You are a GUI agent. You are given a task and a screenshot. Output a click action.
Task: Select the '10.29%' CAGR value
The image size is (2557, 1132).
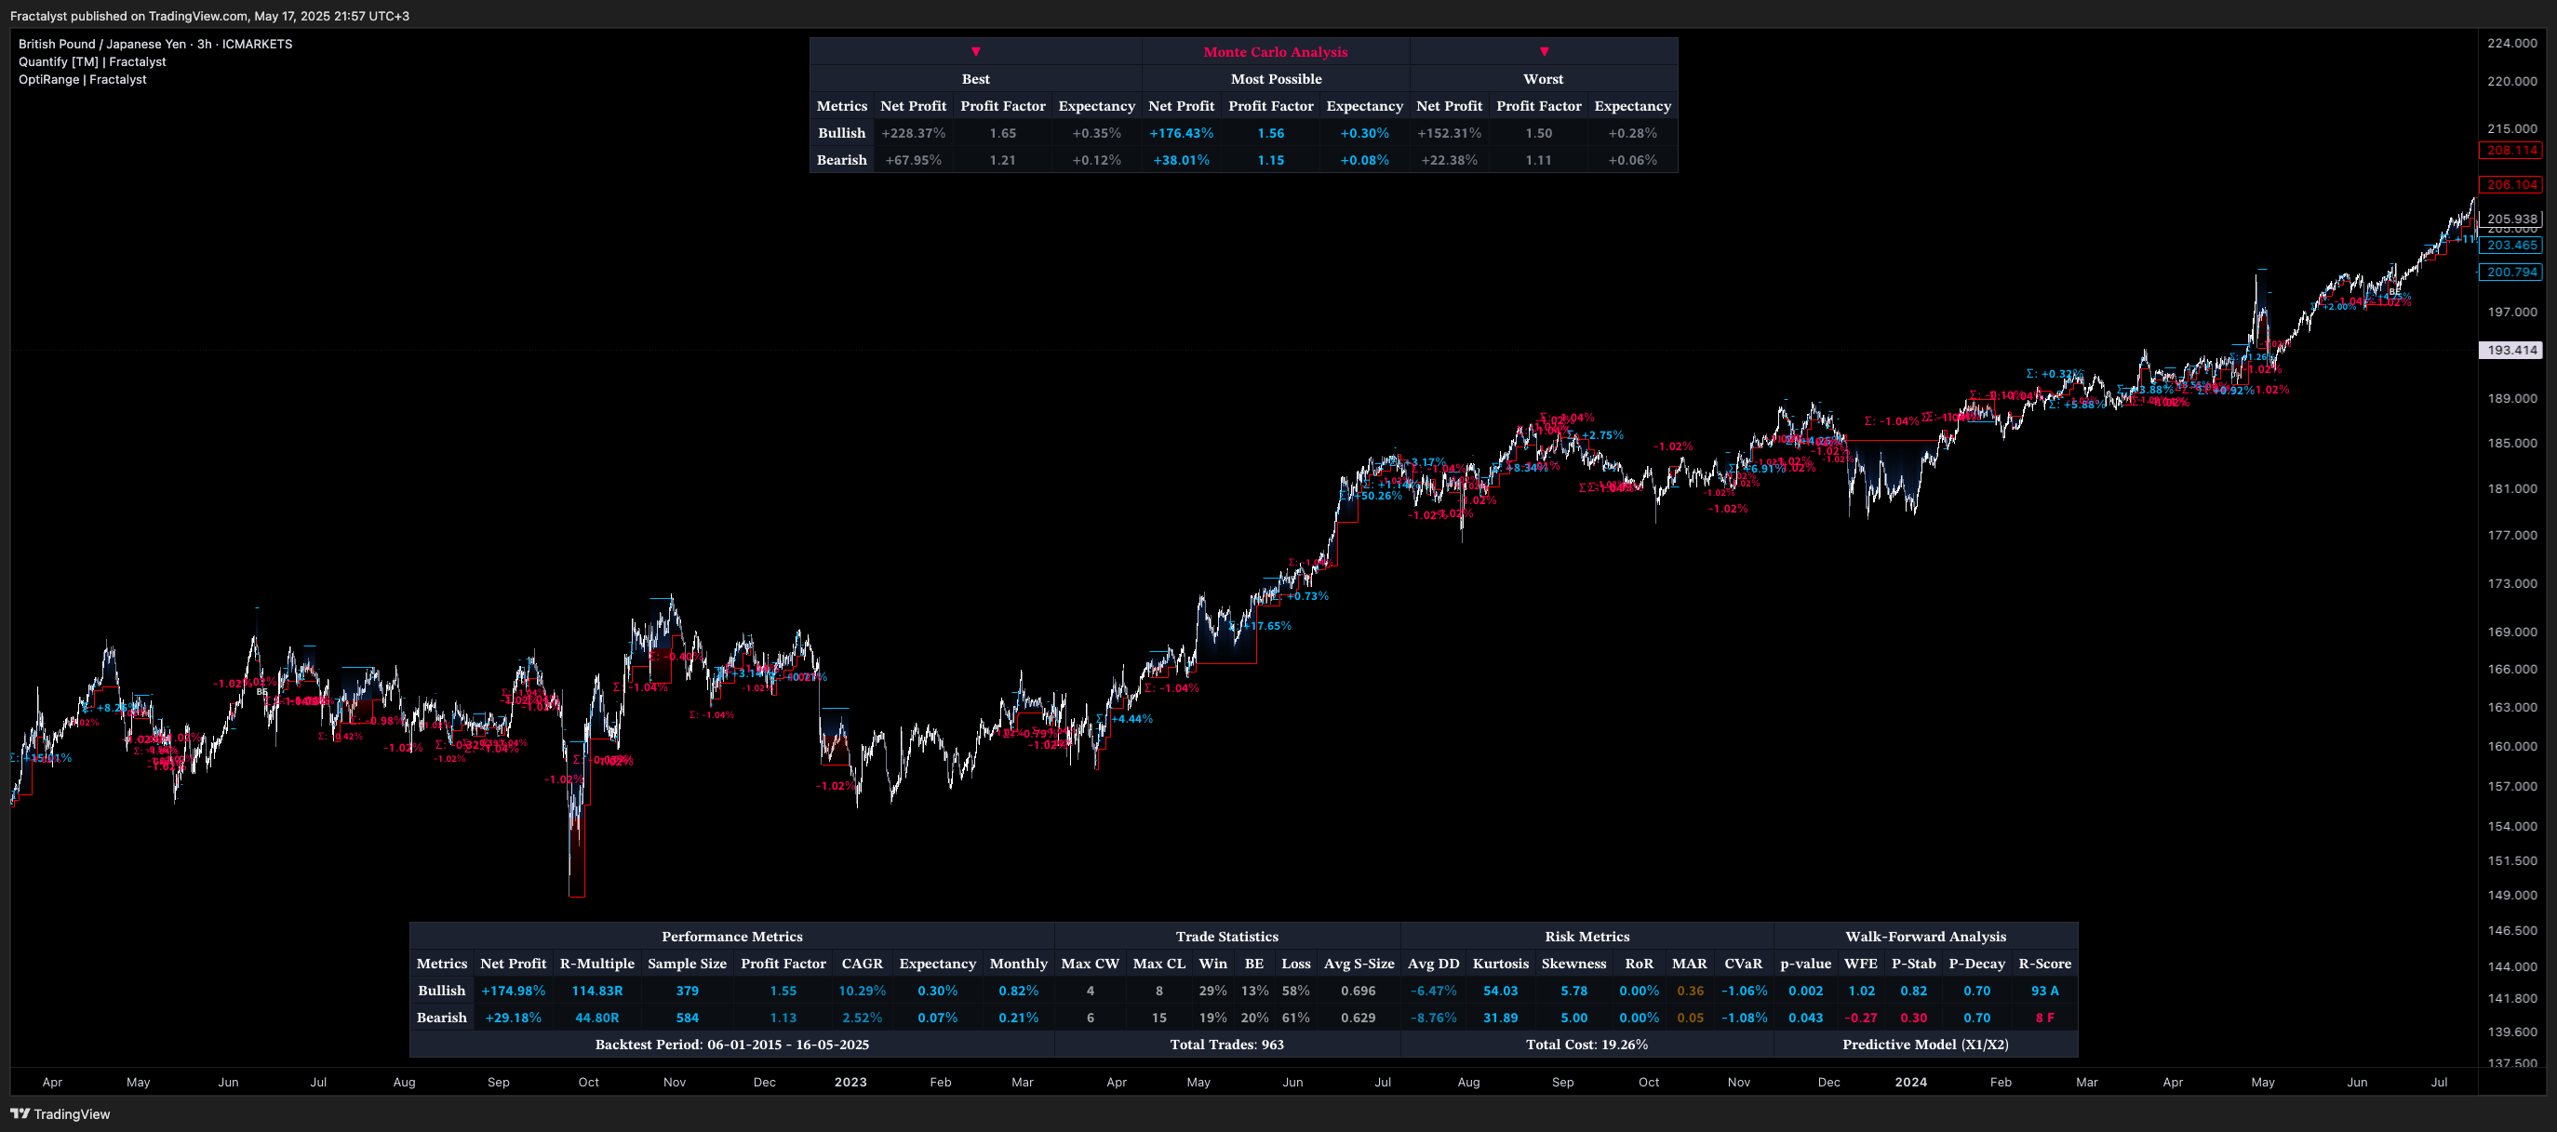coord(862,992)
